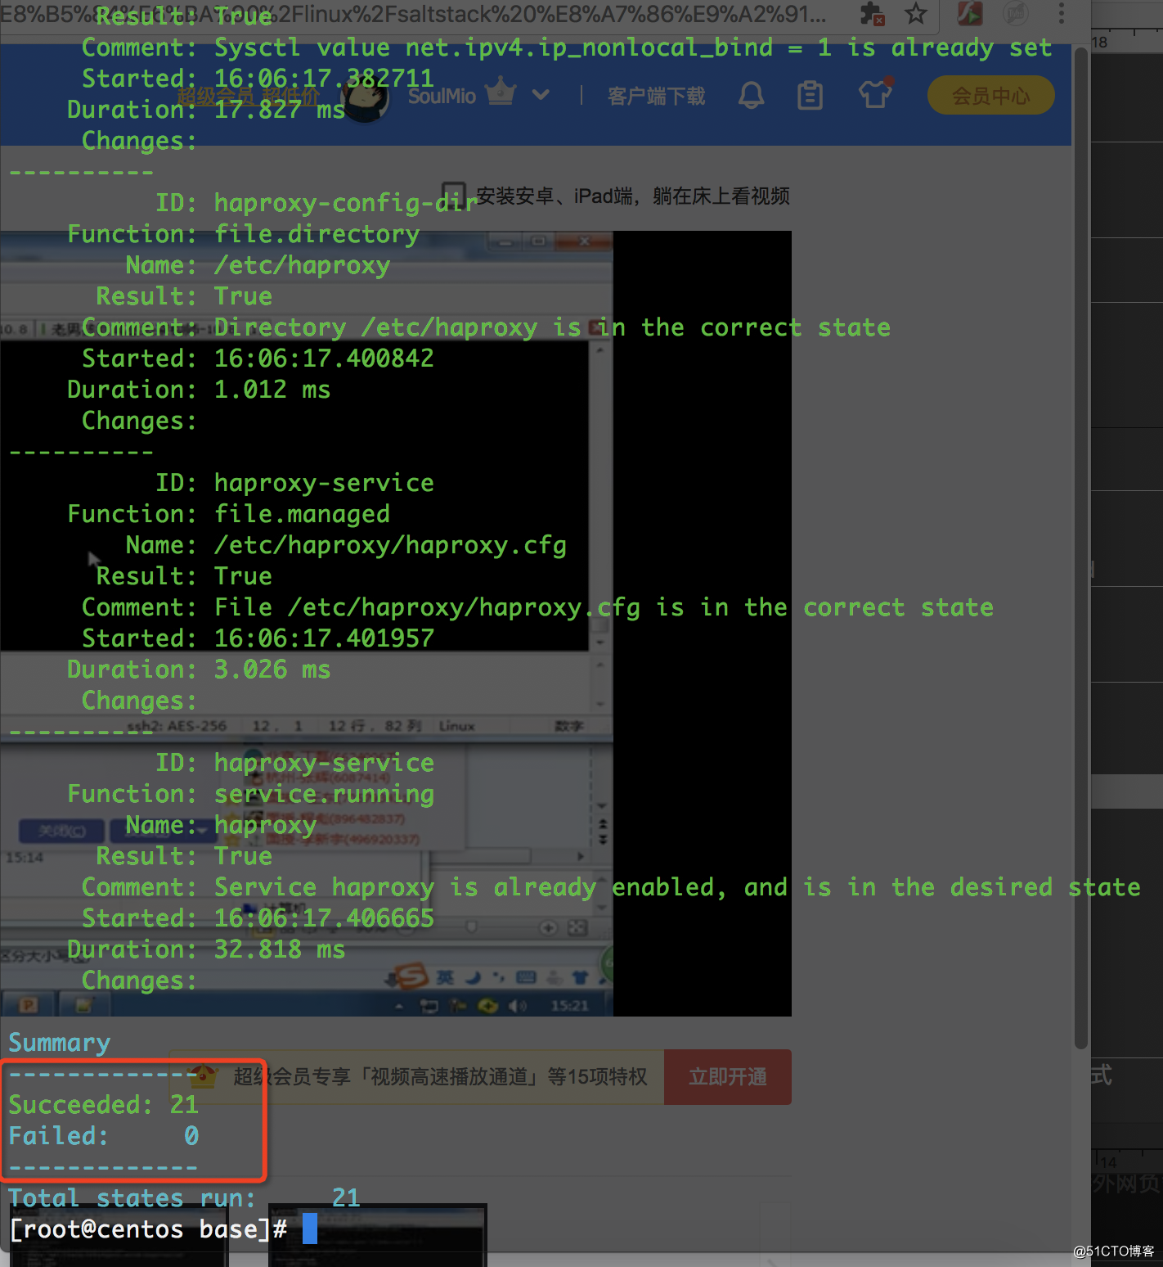The height and width of the screenshot is (1267, 1163).
Task: Click the Duration value 17.827 ms
Action: pyautogui.click(x=280, y=110)
